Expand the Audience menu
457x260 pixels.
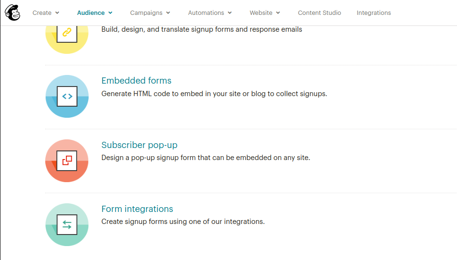[x=94, y=13]
